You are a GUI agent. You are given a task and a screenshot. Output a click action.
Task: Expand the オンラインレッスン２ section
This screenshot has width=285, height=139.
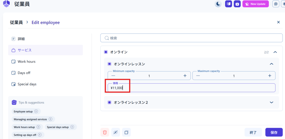(272, 103)
